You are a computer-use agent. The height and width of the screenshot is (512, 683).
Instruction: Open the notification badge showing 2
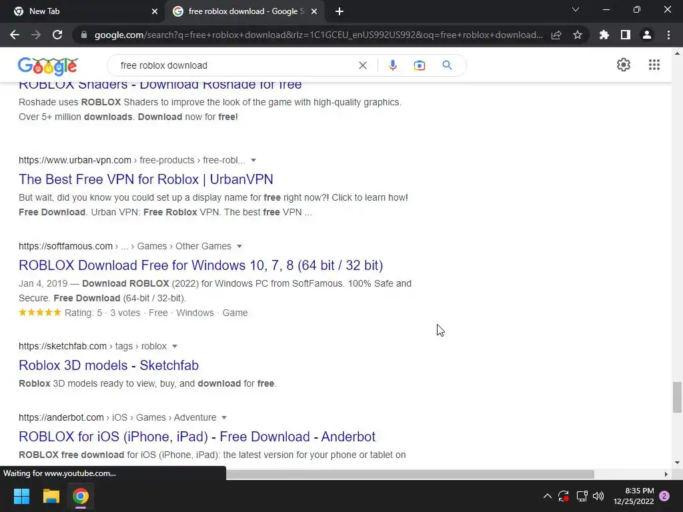point(664,496)
